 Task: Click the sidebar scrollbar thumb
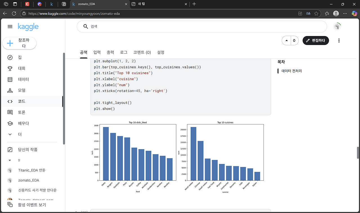pyautogui.click(x=64, y=98)
